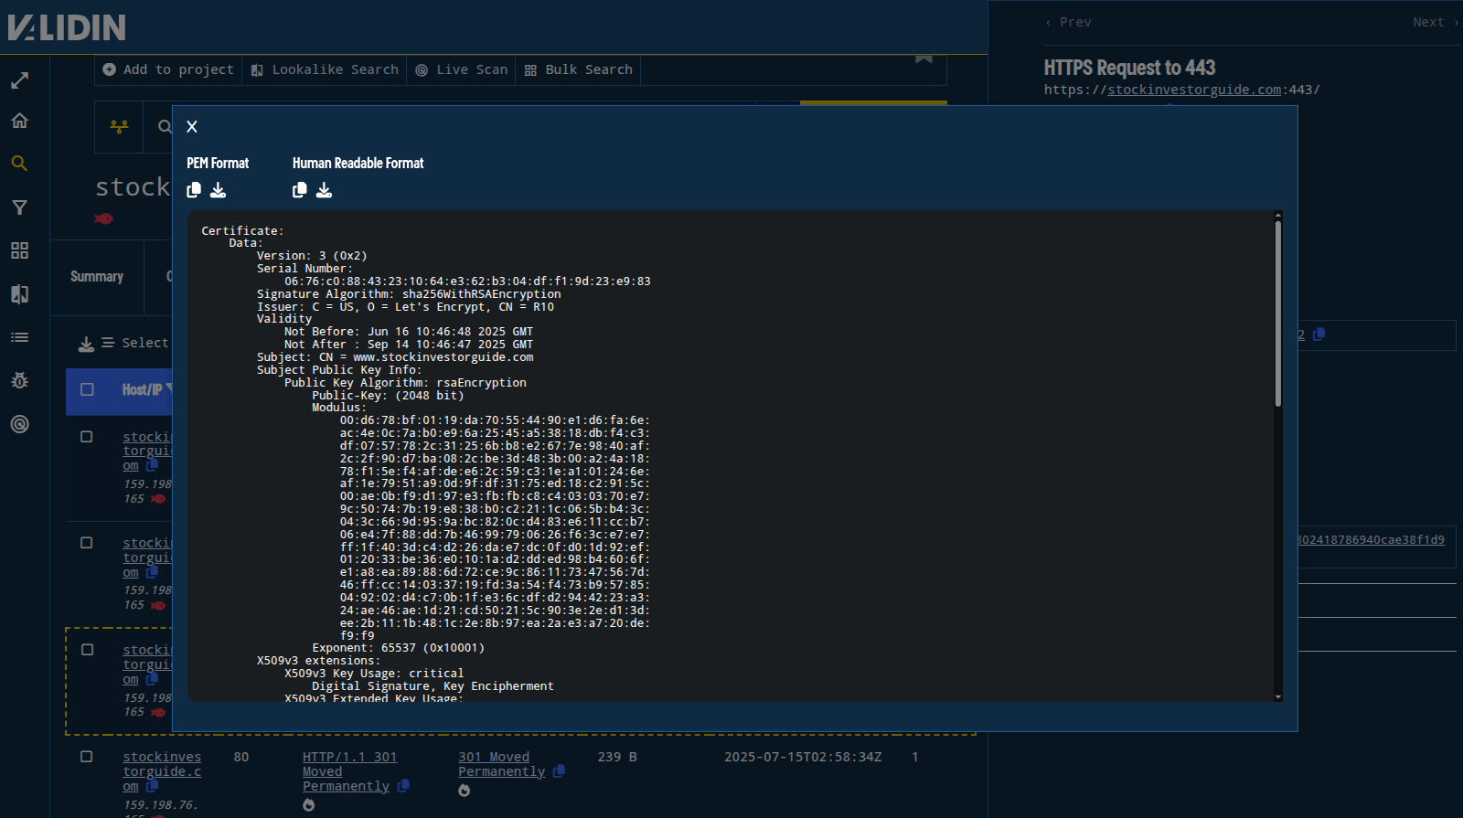
Task: Open Bulk Search
Action: pos(579,69)
